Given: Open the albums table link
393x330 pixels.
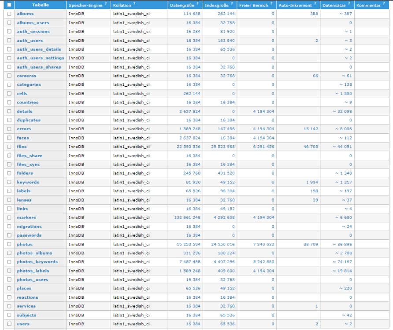Looking at the screenshot, I should (x=25, y=14).
